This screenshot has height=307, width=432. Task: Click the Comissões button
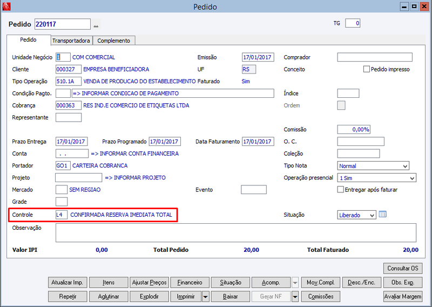[321, 297]
